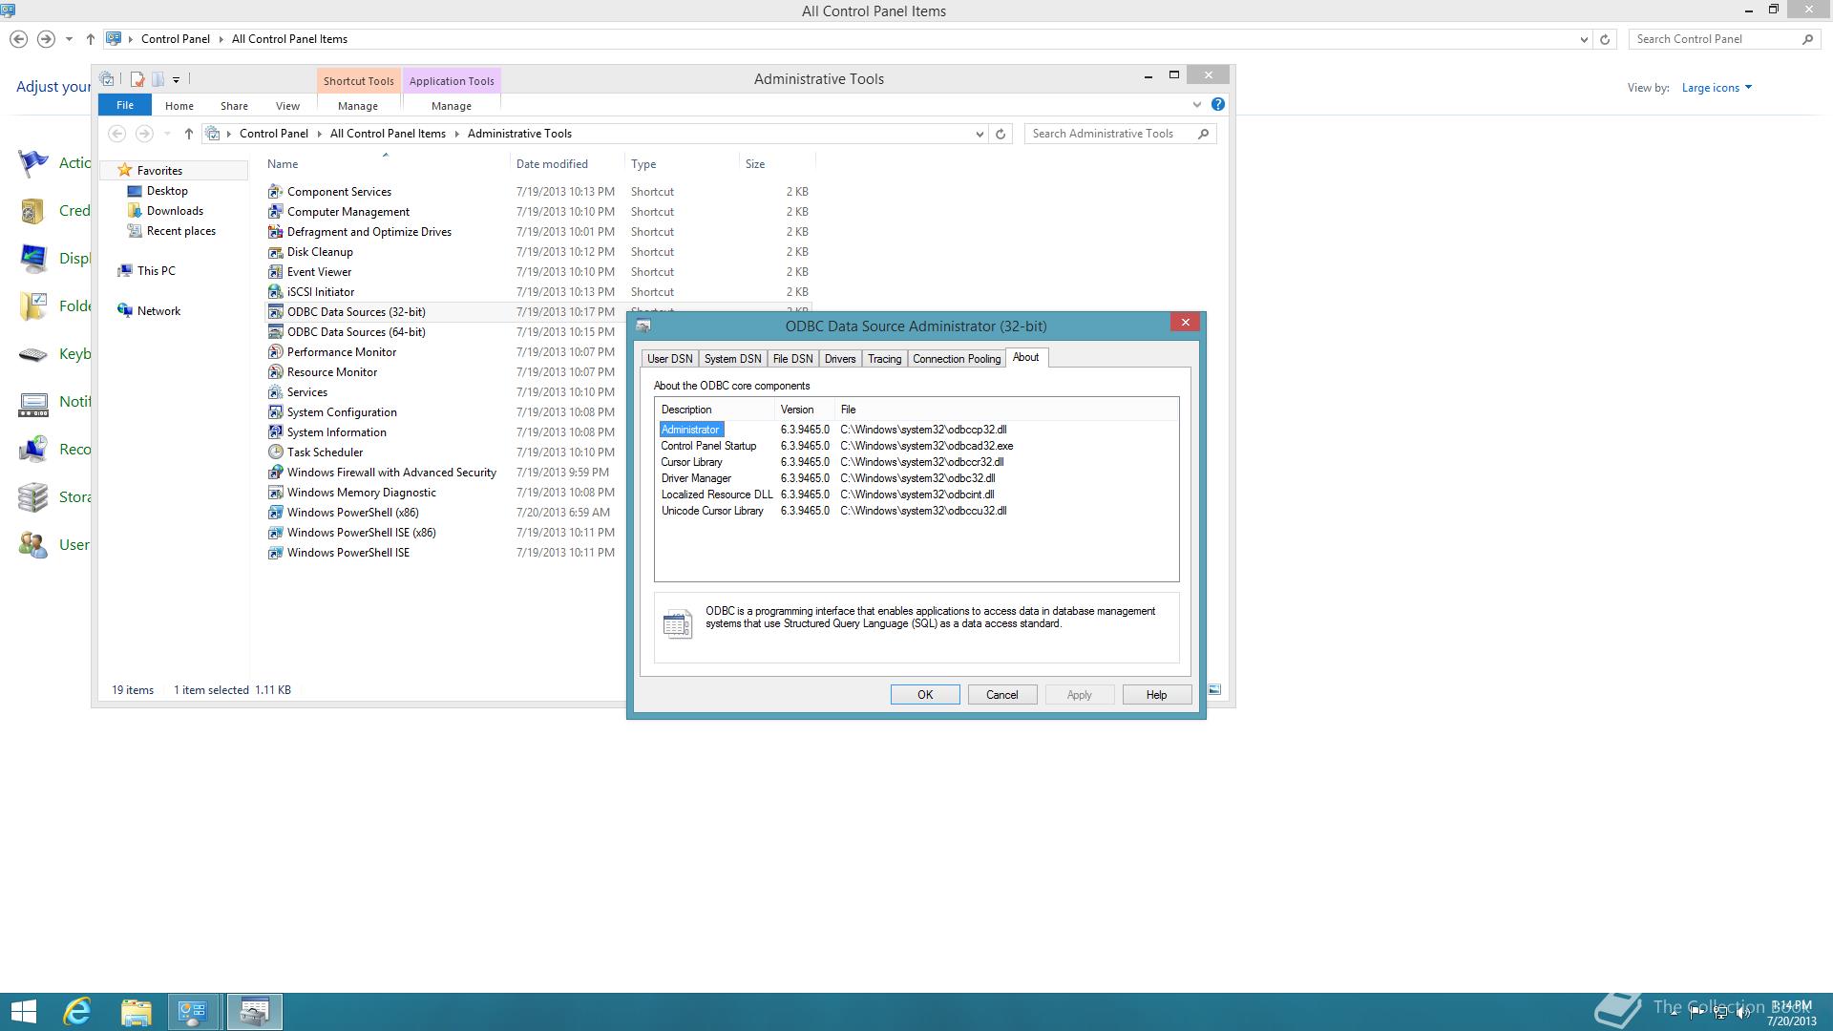This screenshot has width=1833, height=1031.
Task: Open Internet Explorer from the taskbar
Action: [77, 1011]
